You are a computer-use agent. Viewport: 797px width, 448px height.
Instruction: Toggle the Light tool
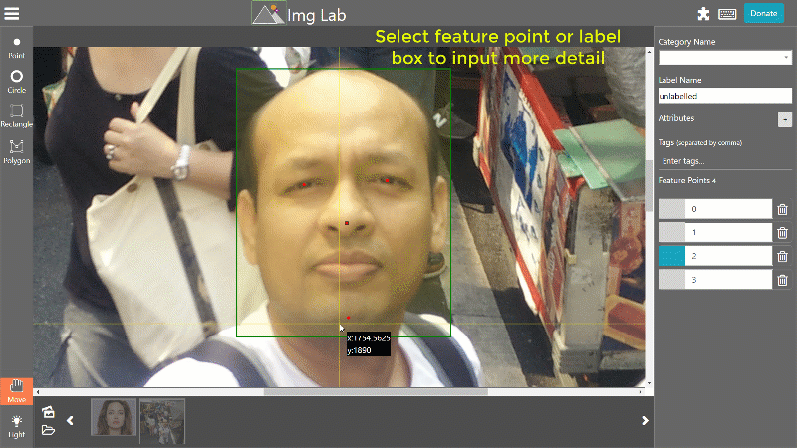tap(16, 427)
